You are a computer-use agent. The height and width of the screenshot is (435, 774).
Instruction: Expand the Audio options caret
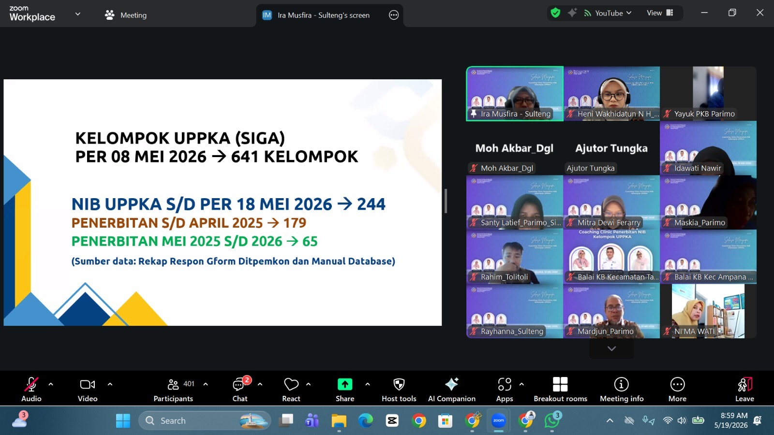pyautogui.click(x=51, y=384)
